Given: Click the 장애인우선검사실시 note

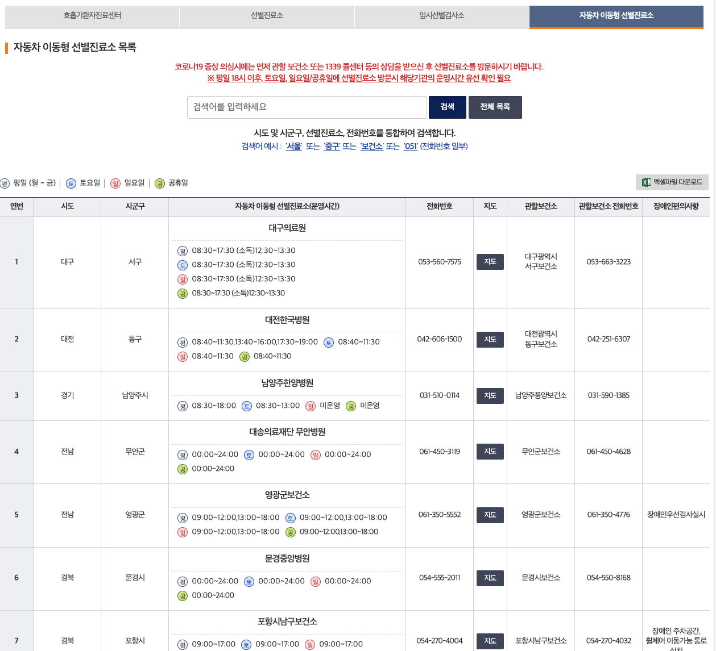Looking at the screenshot, I should (x=676, y=515).
